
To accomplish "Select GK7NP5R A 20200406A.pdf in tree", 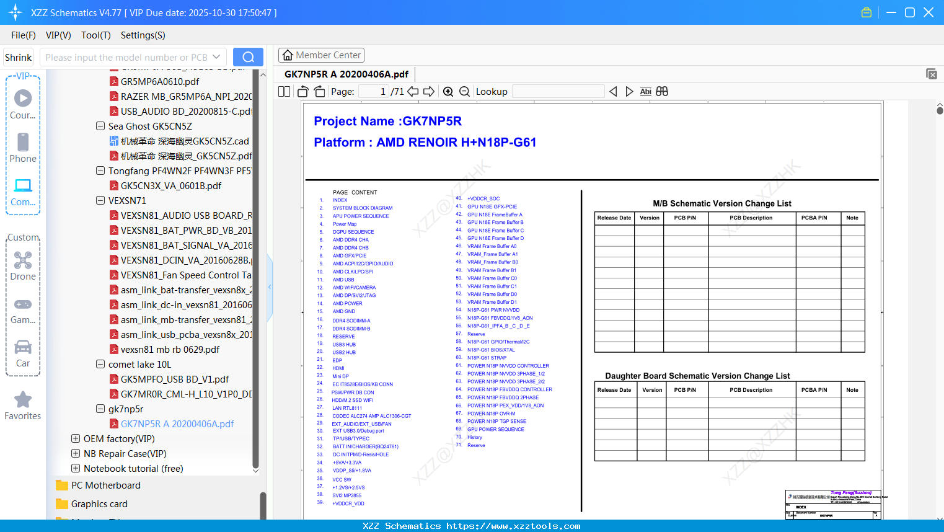I will pos(177,423).
